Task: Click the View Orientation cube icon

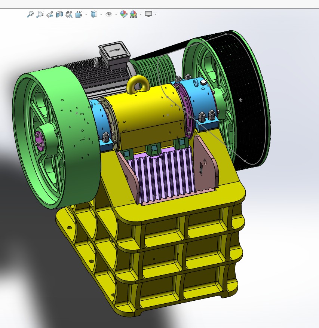Action: click(79, 14)
